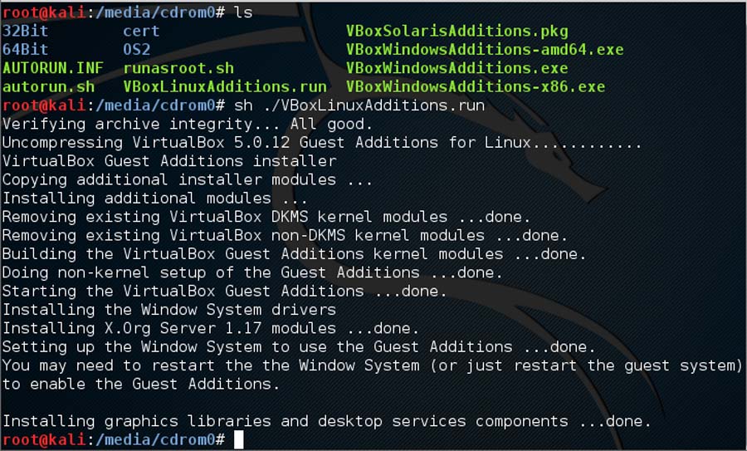Image resolution: width=747 pixels, height=451 pixels.
Task: Click the VBoxWindowsAdditions.exe entry
Action: click(457, 68)
